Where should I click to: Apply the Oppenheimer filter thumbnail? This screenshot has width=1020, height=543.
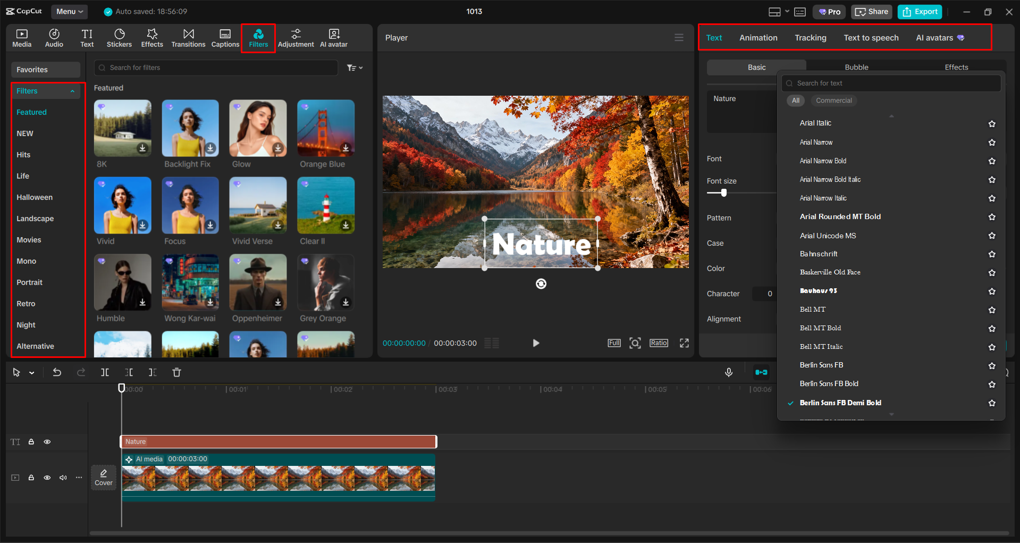(x=258, y=282)
